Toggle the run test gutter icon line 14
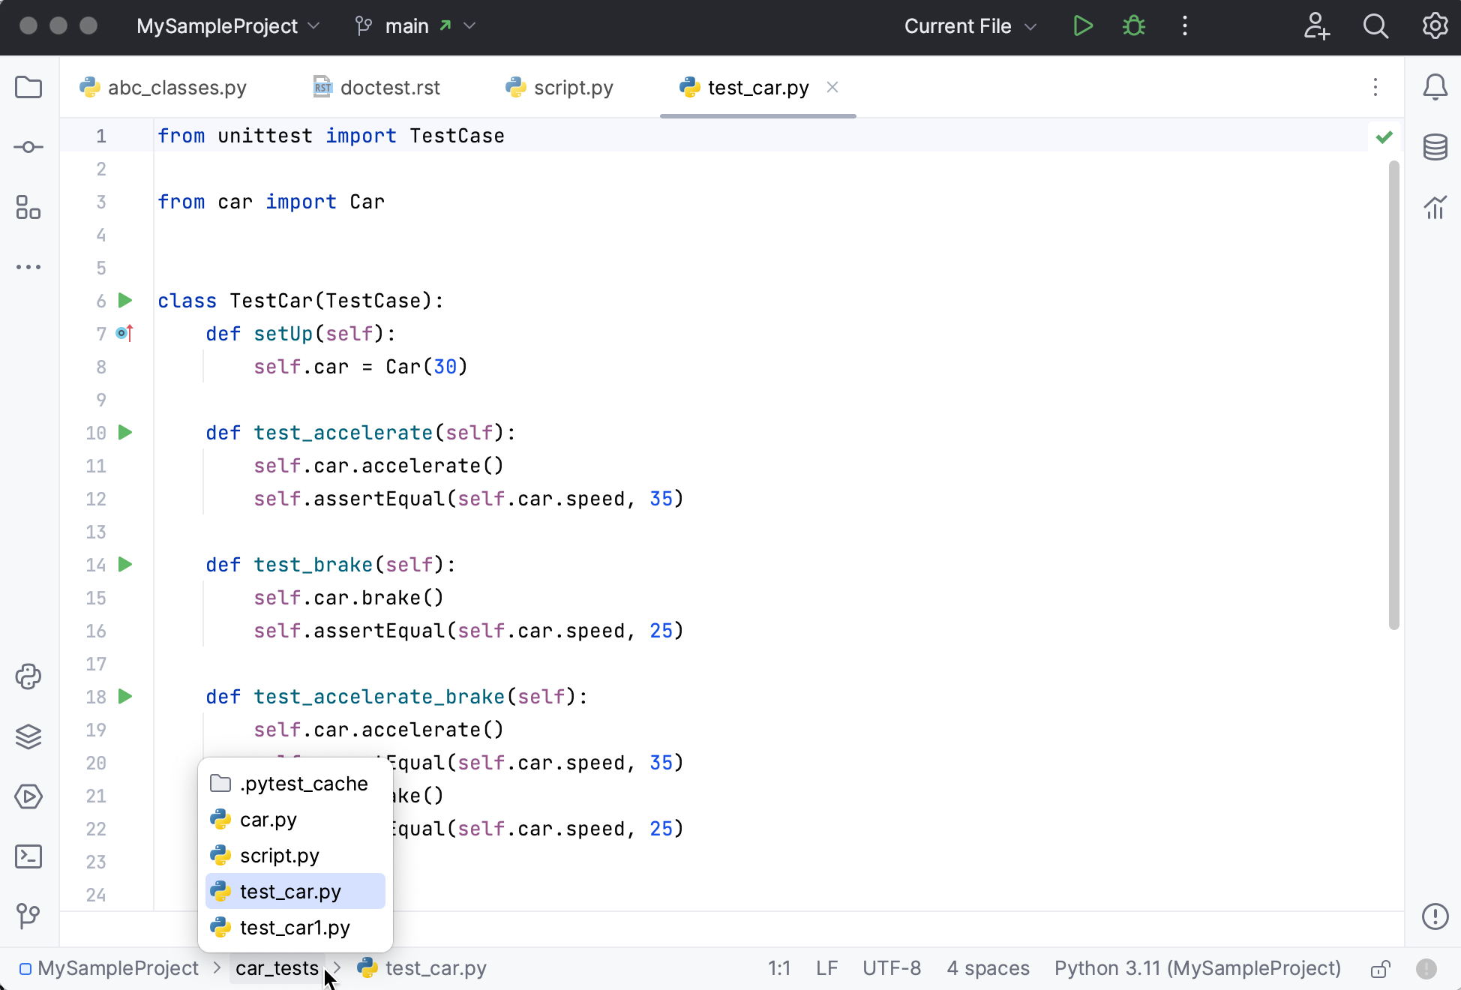 point(126,565)
